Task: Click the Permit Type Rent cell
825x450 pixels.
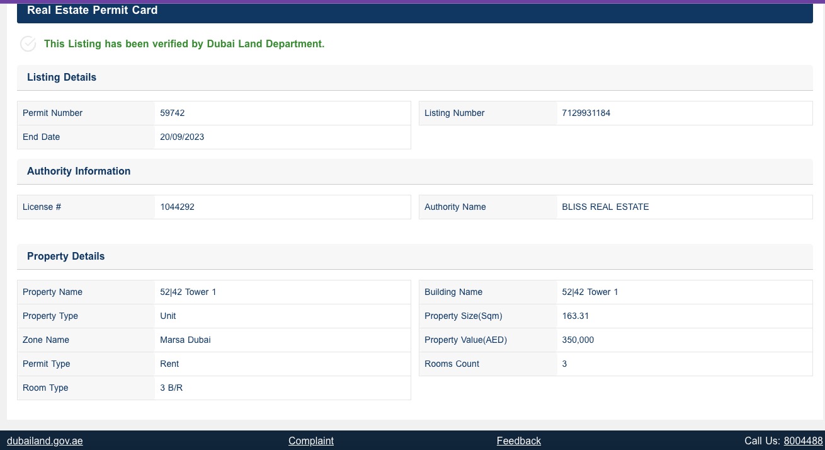Action: pyautogui.click(x=169, y=364)
